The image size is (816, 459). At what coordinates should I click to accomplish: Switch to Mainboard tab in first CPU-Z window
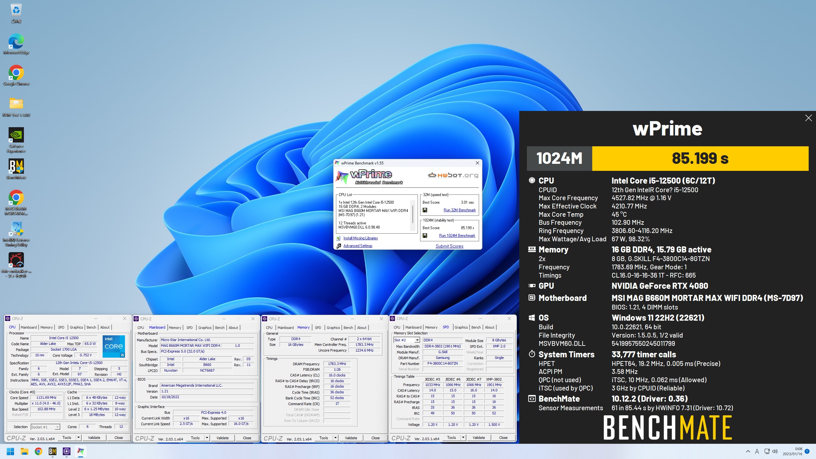point(29,327)
